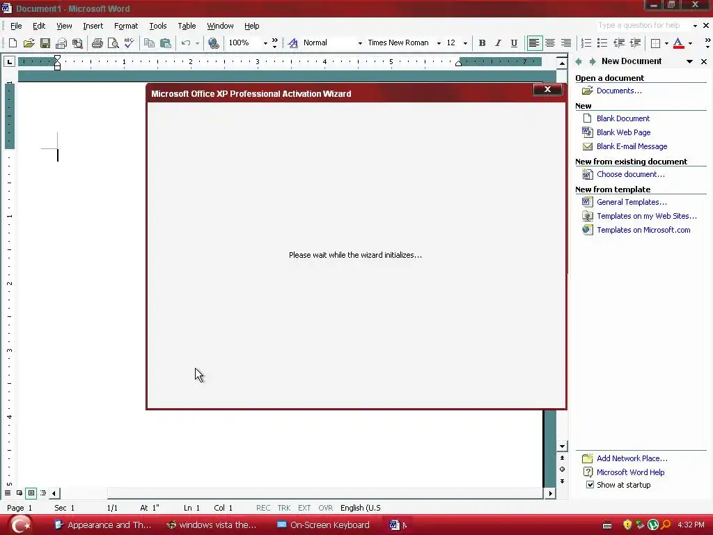The image size is (713, 535).
Task: Click the vertical scrollbar down arrow
Action: [562, 447]
